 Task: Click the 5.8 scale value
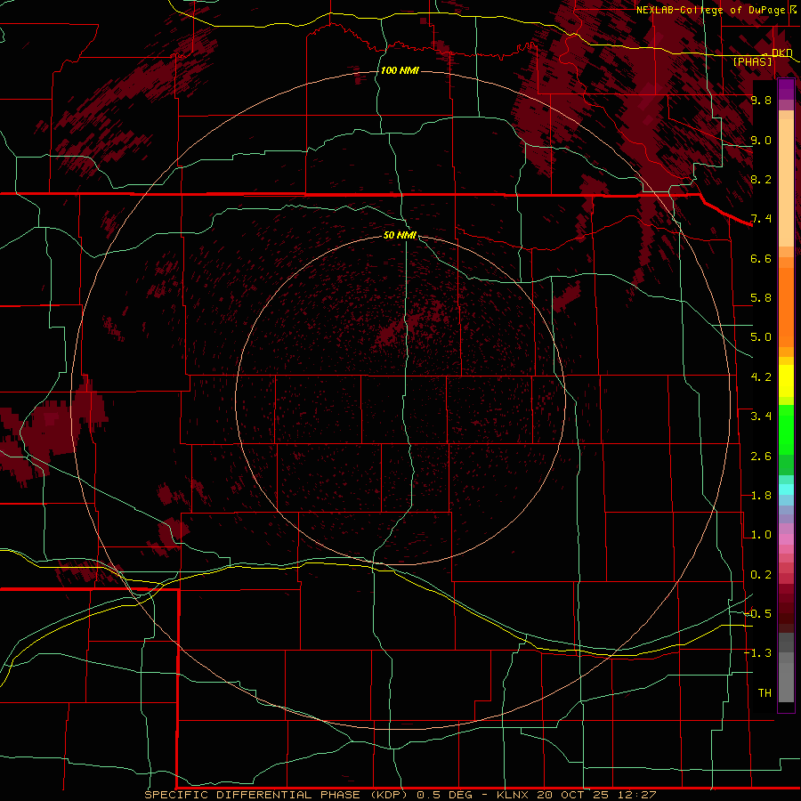point(761,298)
